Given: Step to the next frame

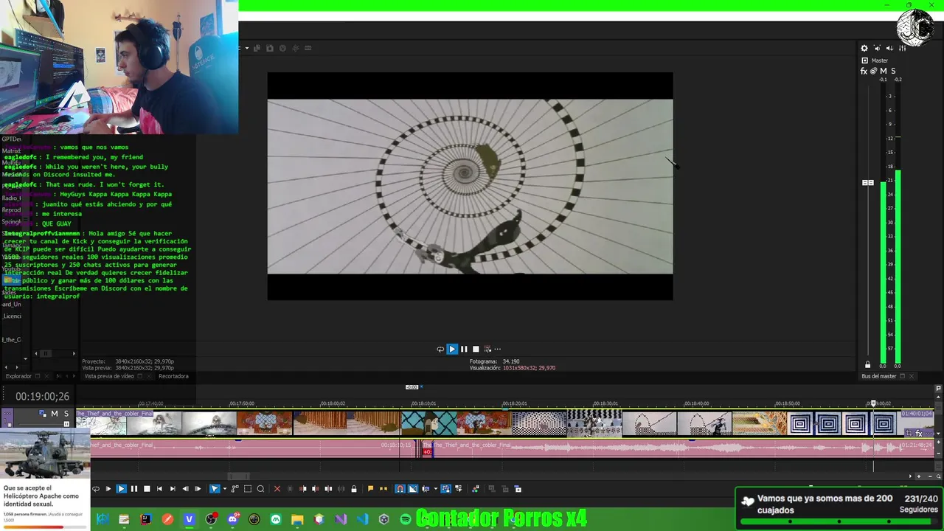Looking at the screenshot, I should point(198,488).
